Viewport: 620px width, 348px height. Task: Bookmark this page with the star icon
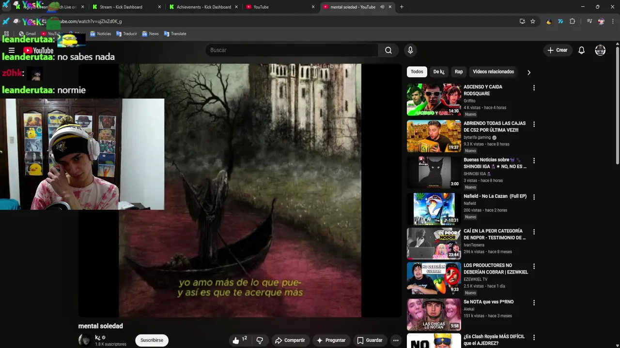[533, 21]
